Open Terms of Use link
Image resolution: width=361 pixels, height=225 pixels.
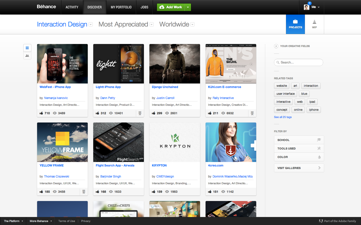pos(67,221)
